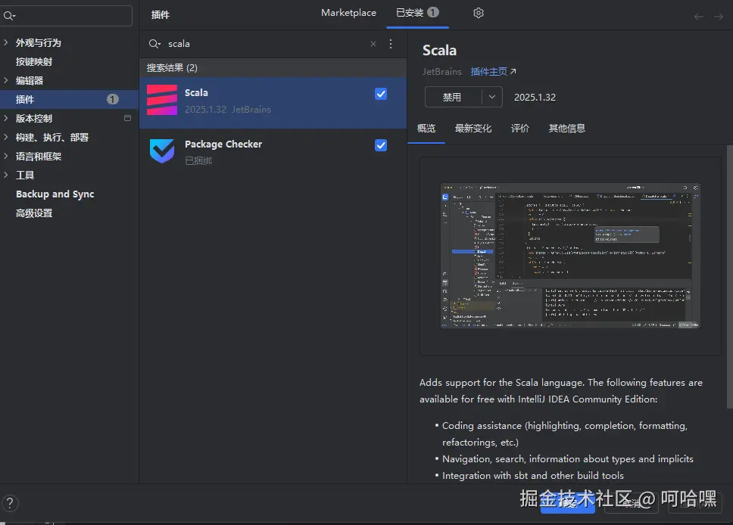Select 按键映射 in the settings tree

pyautogui.click(x=33, y=62)
